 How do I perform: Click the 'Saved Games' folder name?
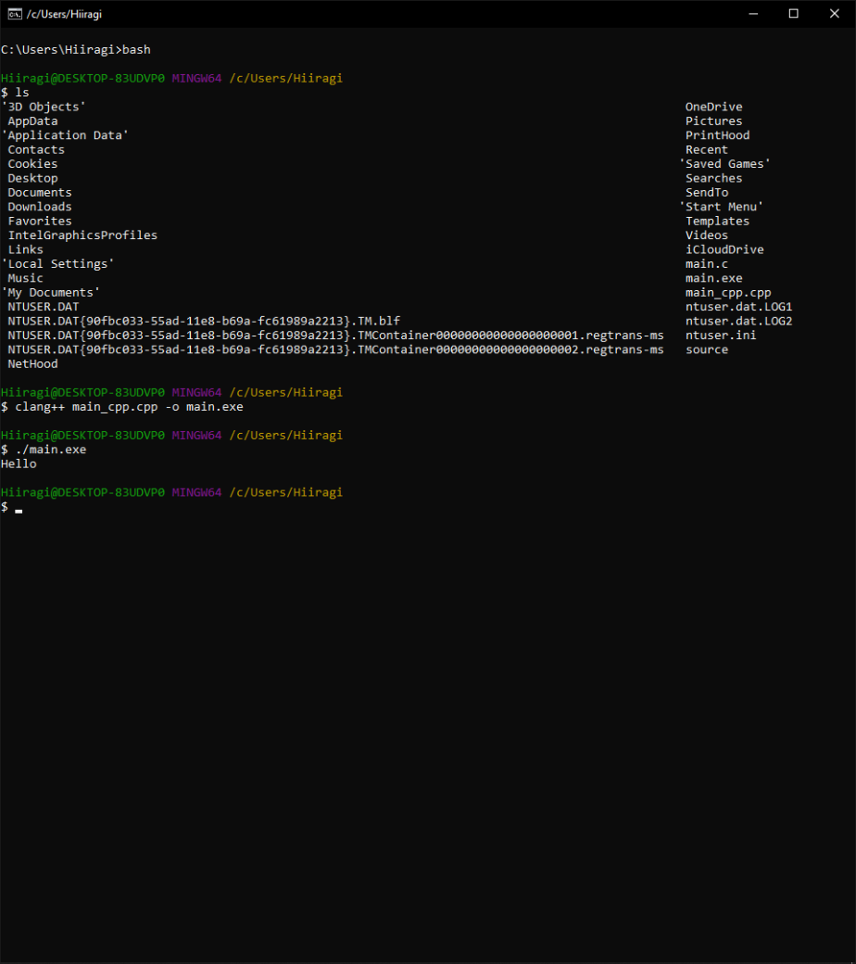724,164
